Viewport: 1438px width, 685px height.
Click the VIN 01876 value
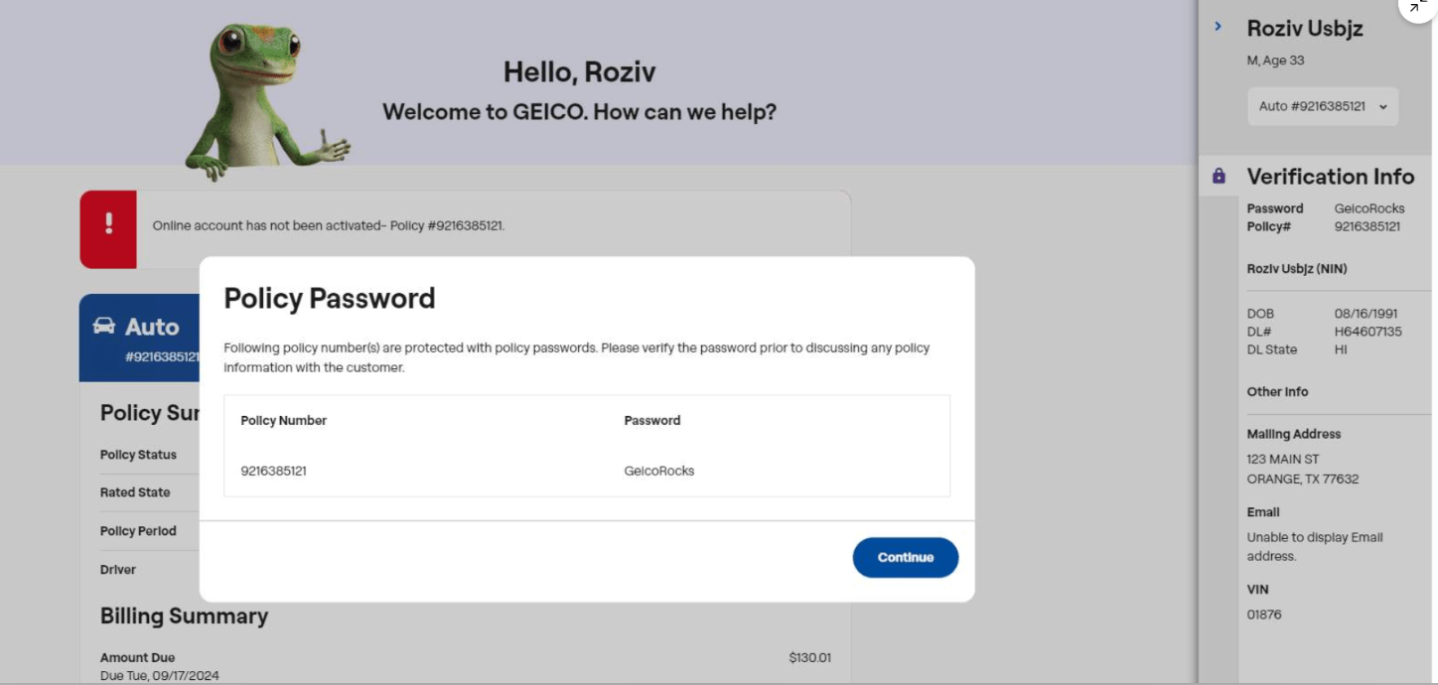[1264, 615]
